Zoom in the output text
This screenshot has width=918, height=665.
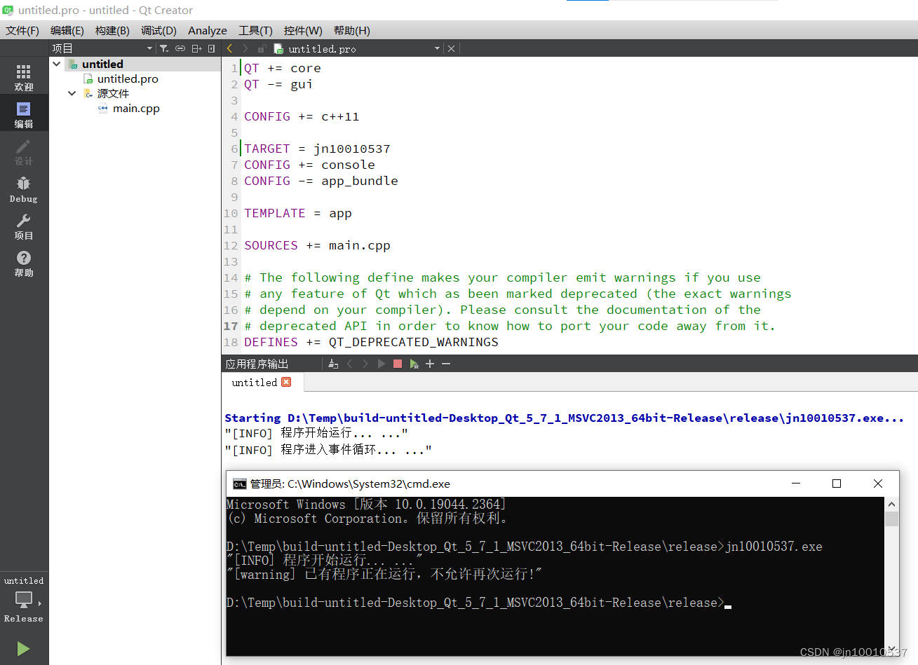(x=430, y=364)
